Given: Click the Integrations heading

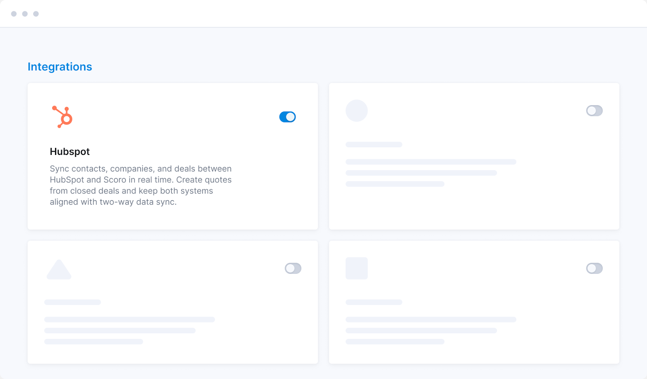Looking at the screenshot, I should [x=60, y=67].
